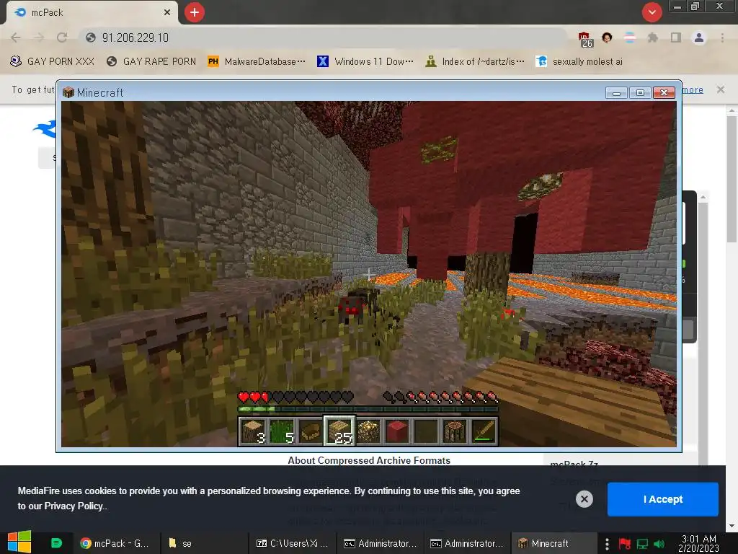
Task: Select the third hotbar slot item
Action: pyautogui.click(x=311, y=431)
